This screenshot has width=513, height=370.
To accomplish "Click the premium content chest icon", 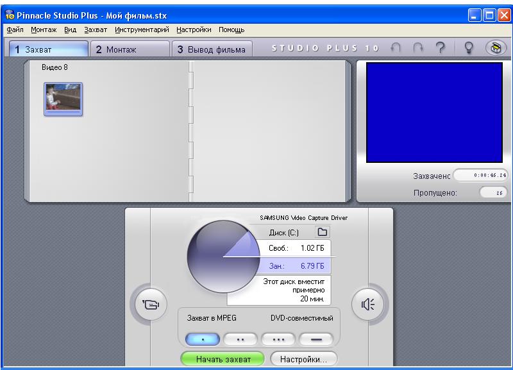I will (496, 48).
